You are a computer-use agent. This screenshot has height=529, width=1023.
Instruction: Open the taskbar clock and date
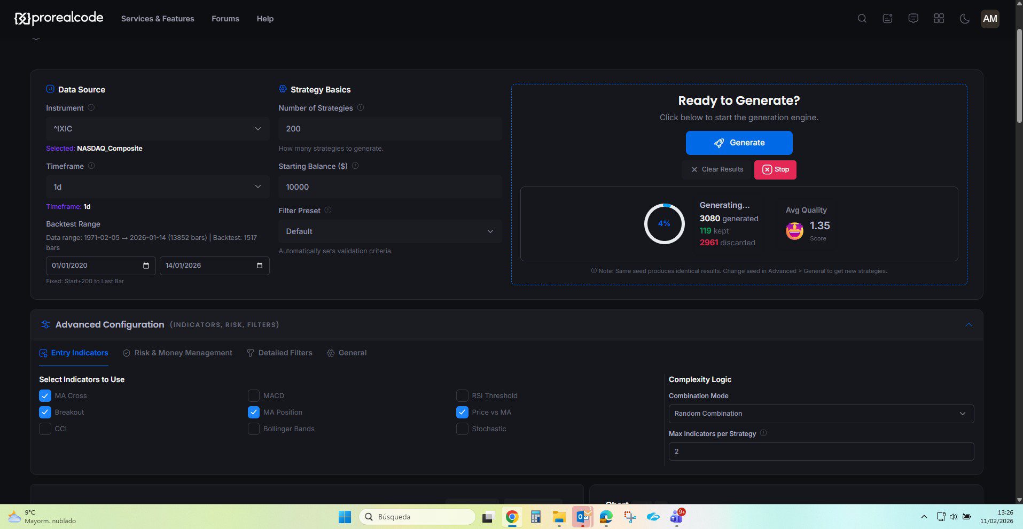click(x=996, y=517)
